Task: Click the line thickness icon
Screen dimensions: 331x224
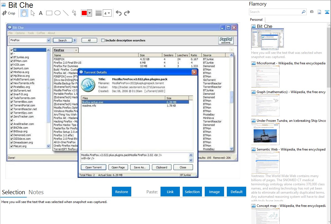Action: (x=98, y=13)
